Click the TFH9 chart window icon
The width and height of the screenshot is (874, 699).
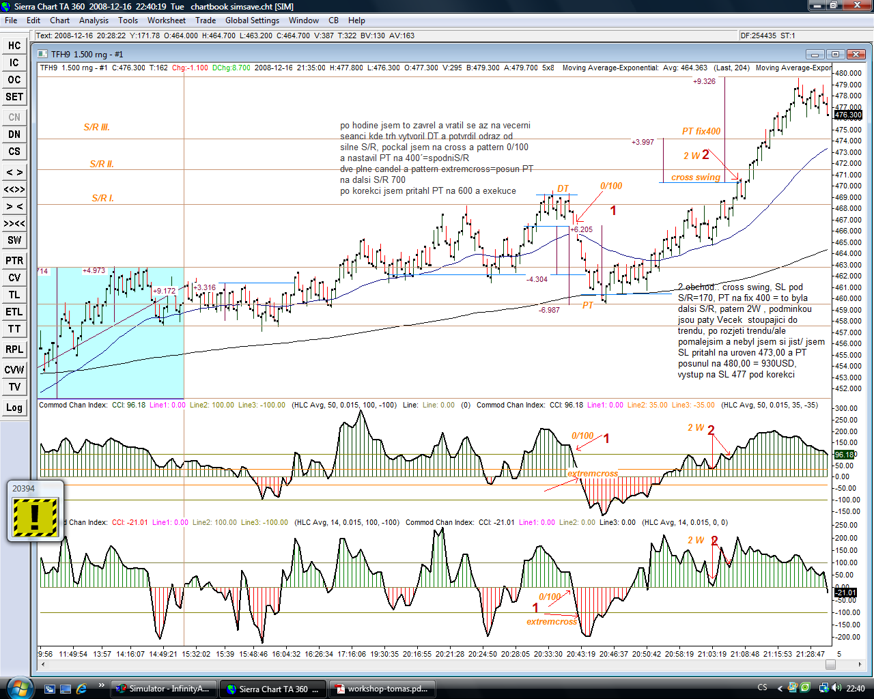click(42, 54)
